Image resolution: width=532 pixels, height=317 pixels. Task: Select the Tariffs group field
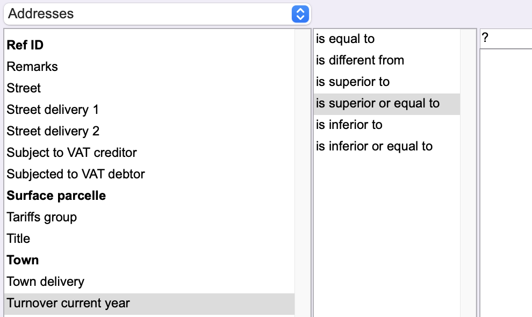41,217
